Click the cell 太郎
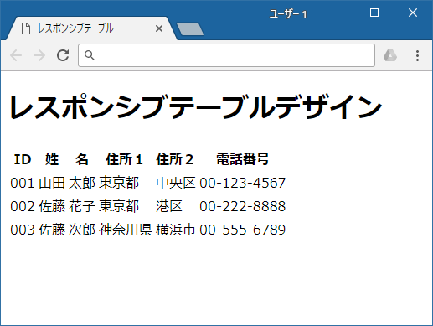Image resolution: width=433 pixels, height=326 pixels. pos(82,183)
